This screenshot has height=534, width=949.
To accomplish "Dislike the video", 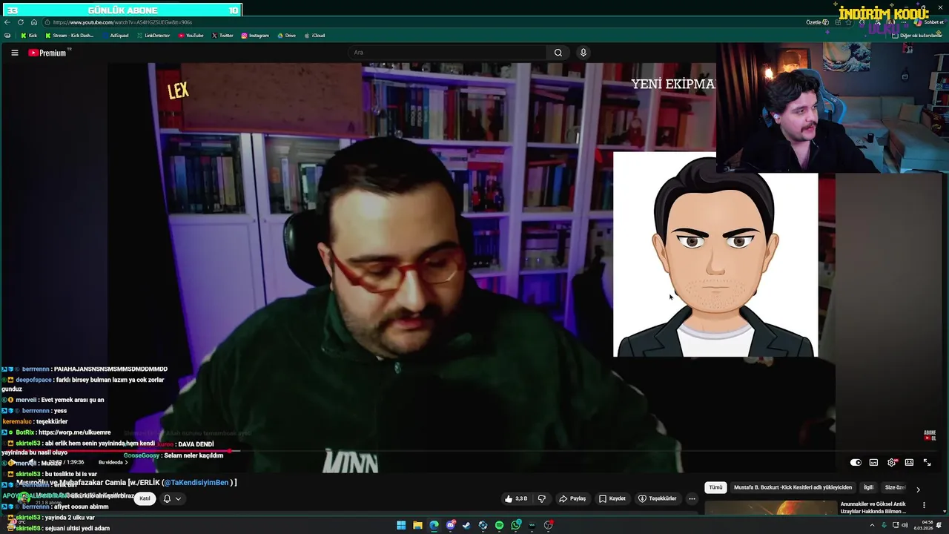I will (x=541, y=498).
